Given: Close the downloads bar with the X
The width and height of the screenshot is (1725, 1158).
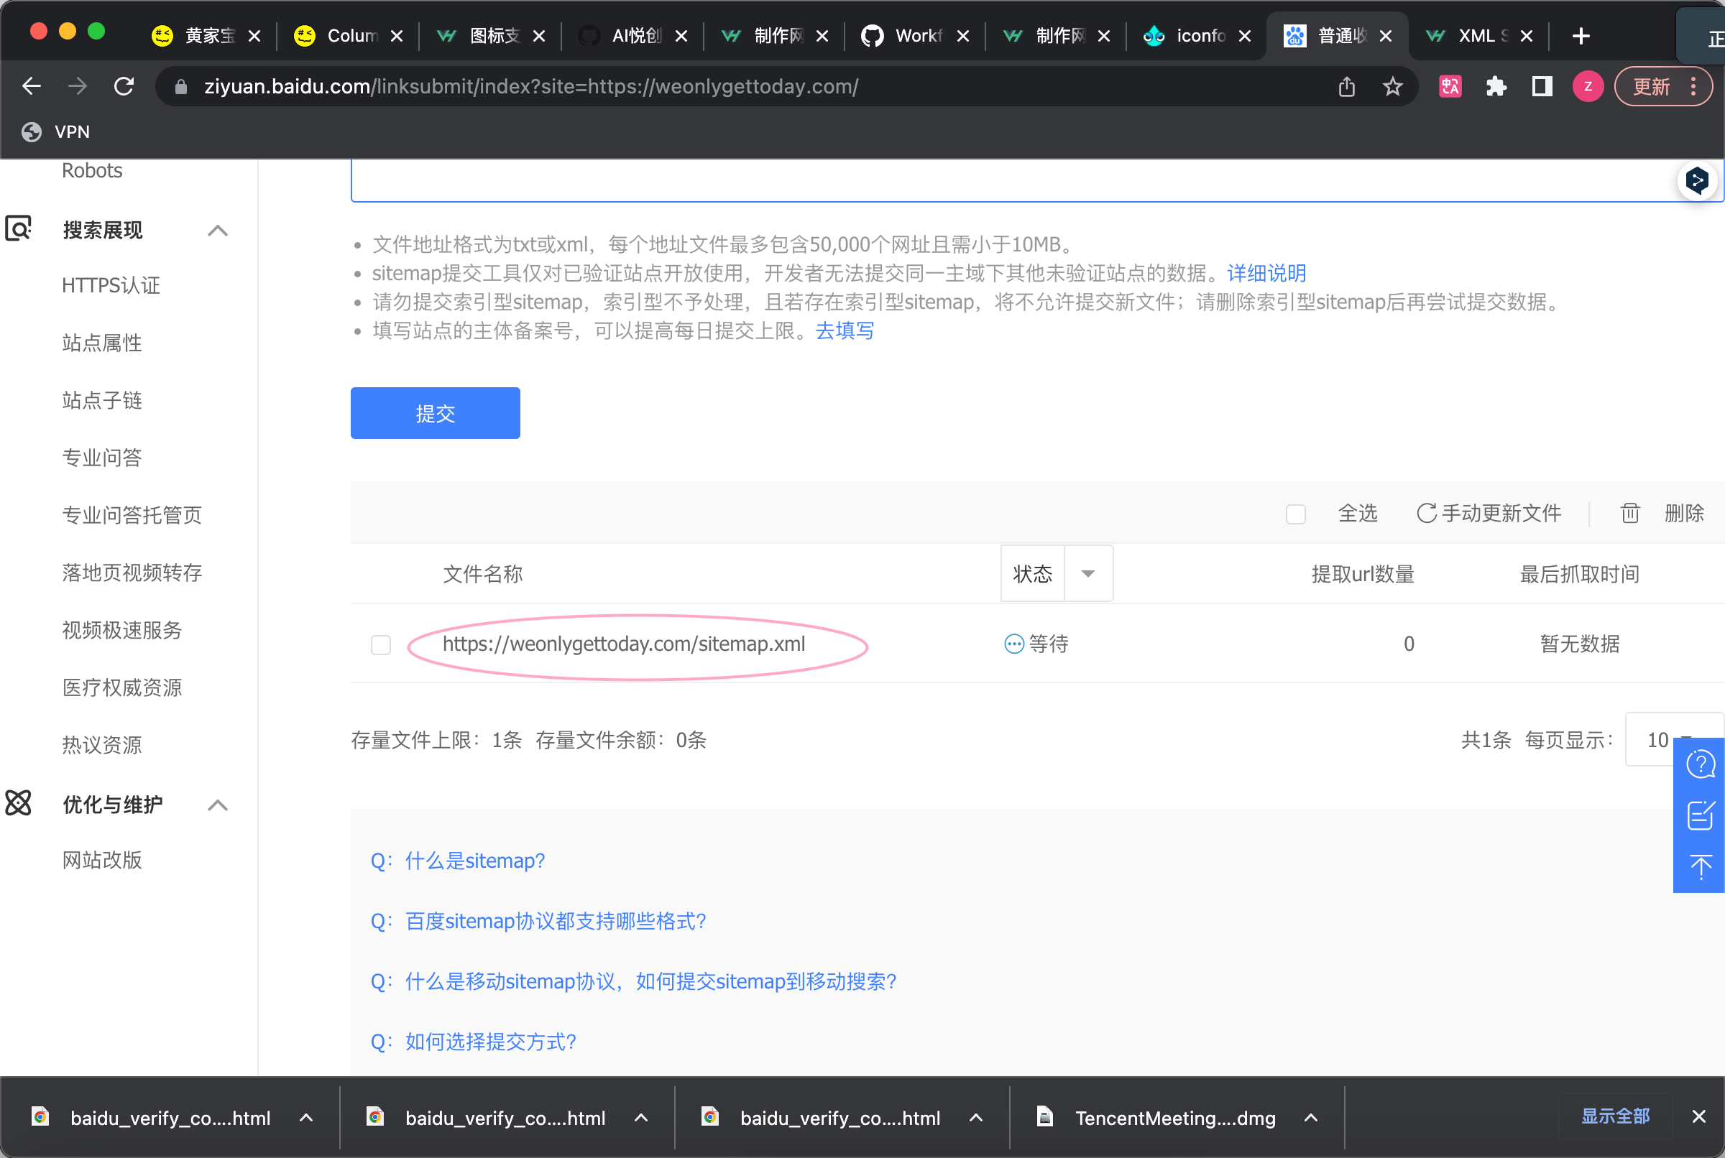Looking at the screenshot, I should (x=1699, y=1116).
